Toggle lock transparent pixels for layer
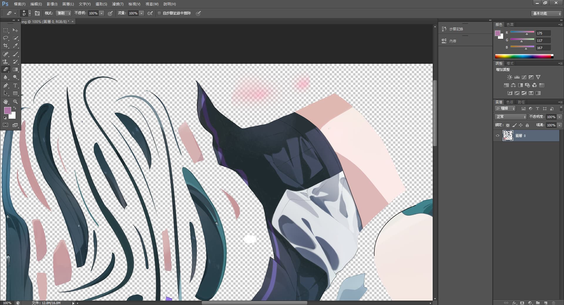The width and height of the screenshot is (564, 305). click(x=508, y=125)
